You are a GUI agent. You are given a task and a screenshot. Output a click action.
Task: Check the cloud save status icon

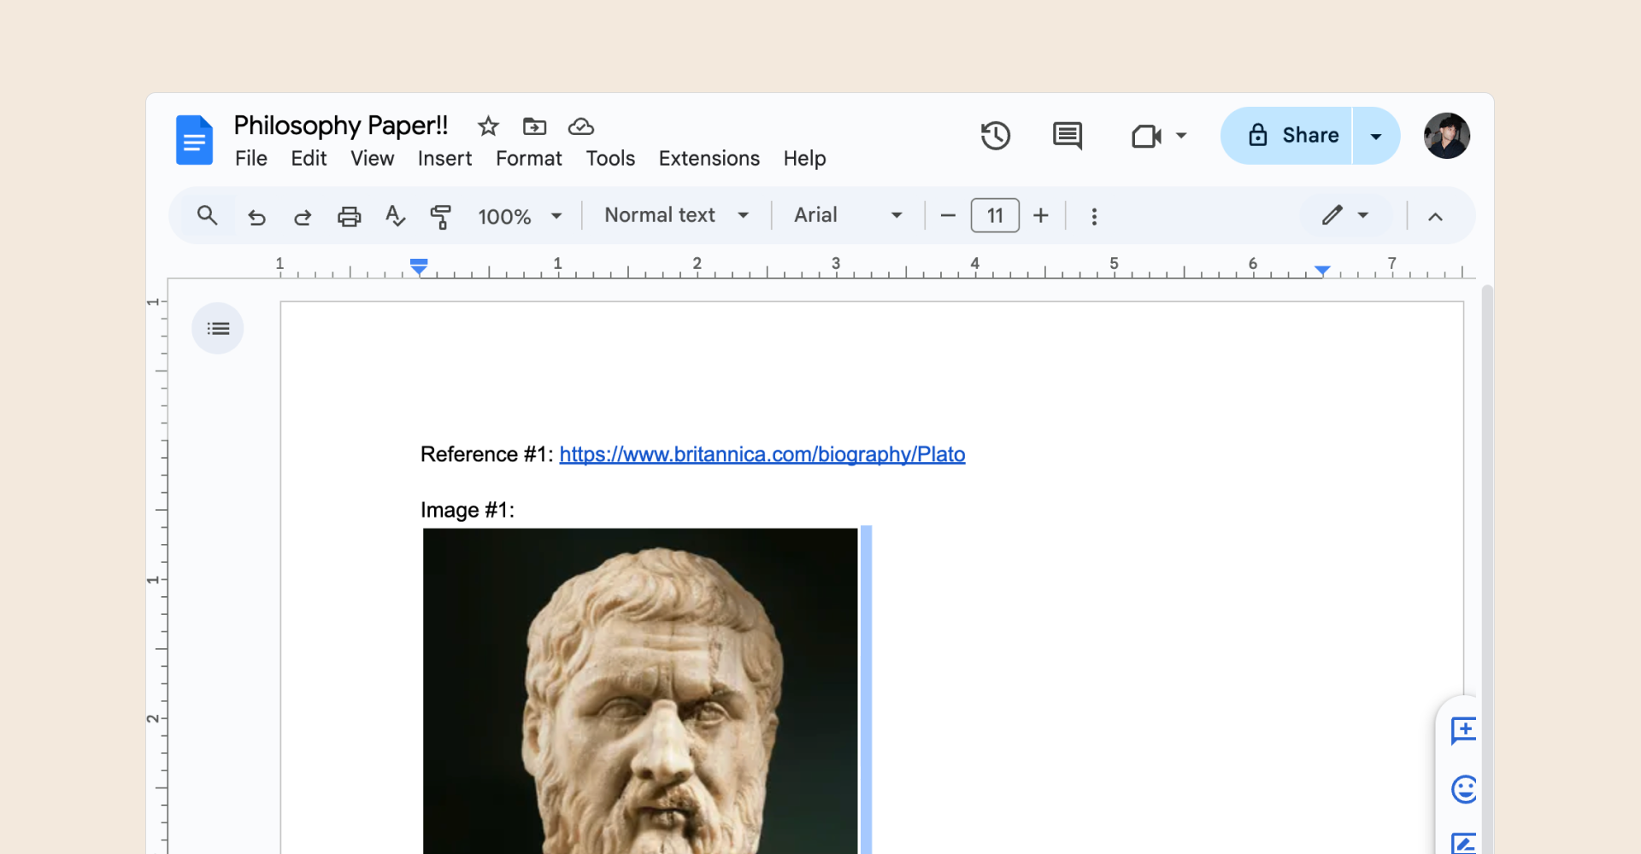tap(581, 126)
